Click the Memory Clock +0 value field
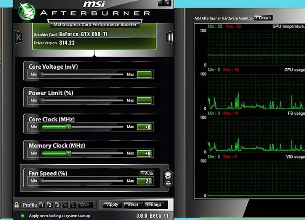The image size is (305, 220). (x=144, y=154)
